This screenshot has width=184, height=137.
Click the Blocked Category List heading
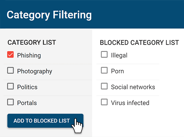139,43
